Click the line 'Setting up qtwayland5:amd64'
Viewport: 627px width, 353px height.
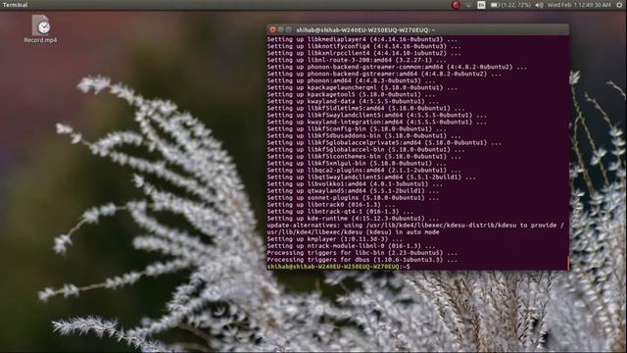coord(353,191)
